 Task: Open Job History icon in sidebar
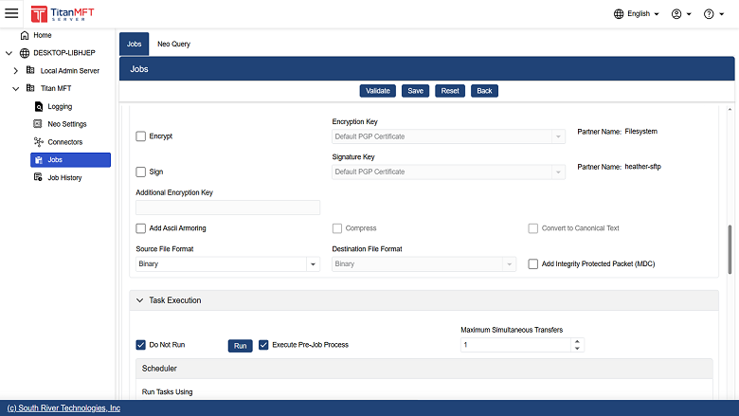click(x=39, y=177)
